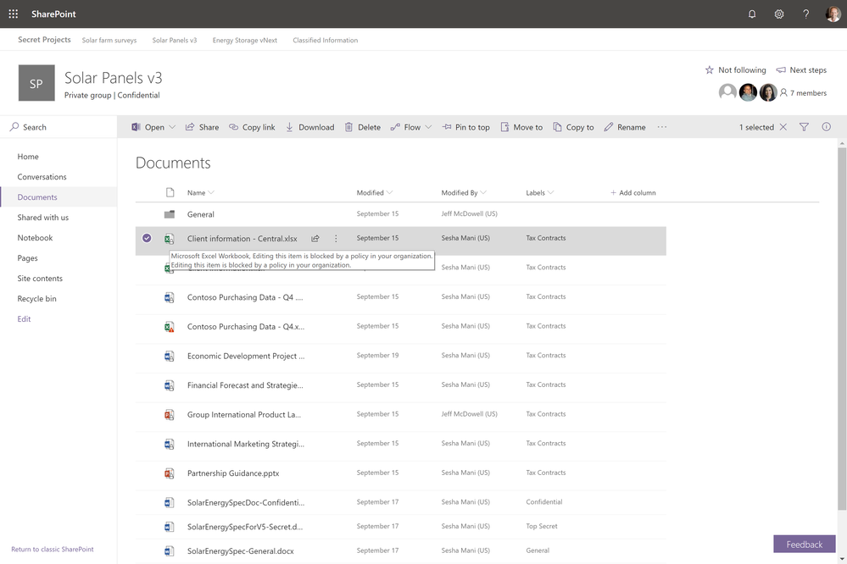Open the notifications bell

click(x=751, y=14)
